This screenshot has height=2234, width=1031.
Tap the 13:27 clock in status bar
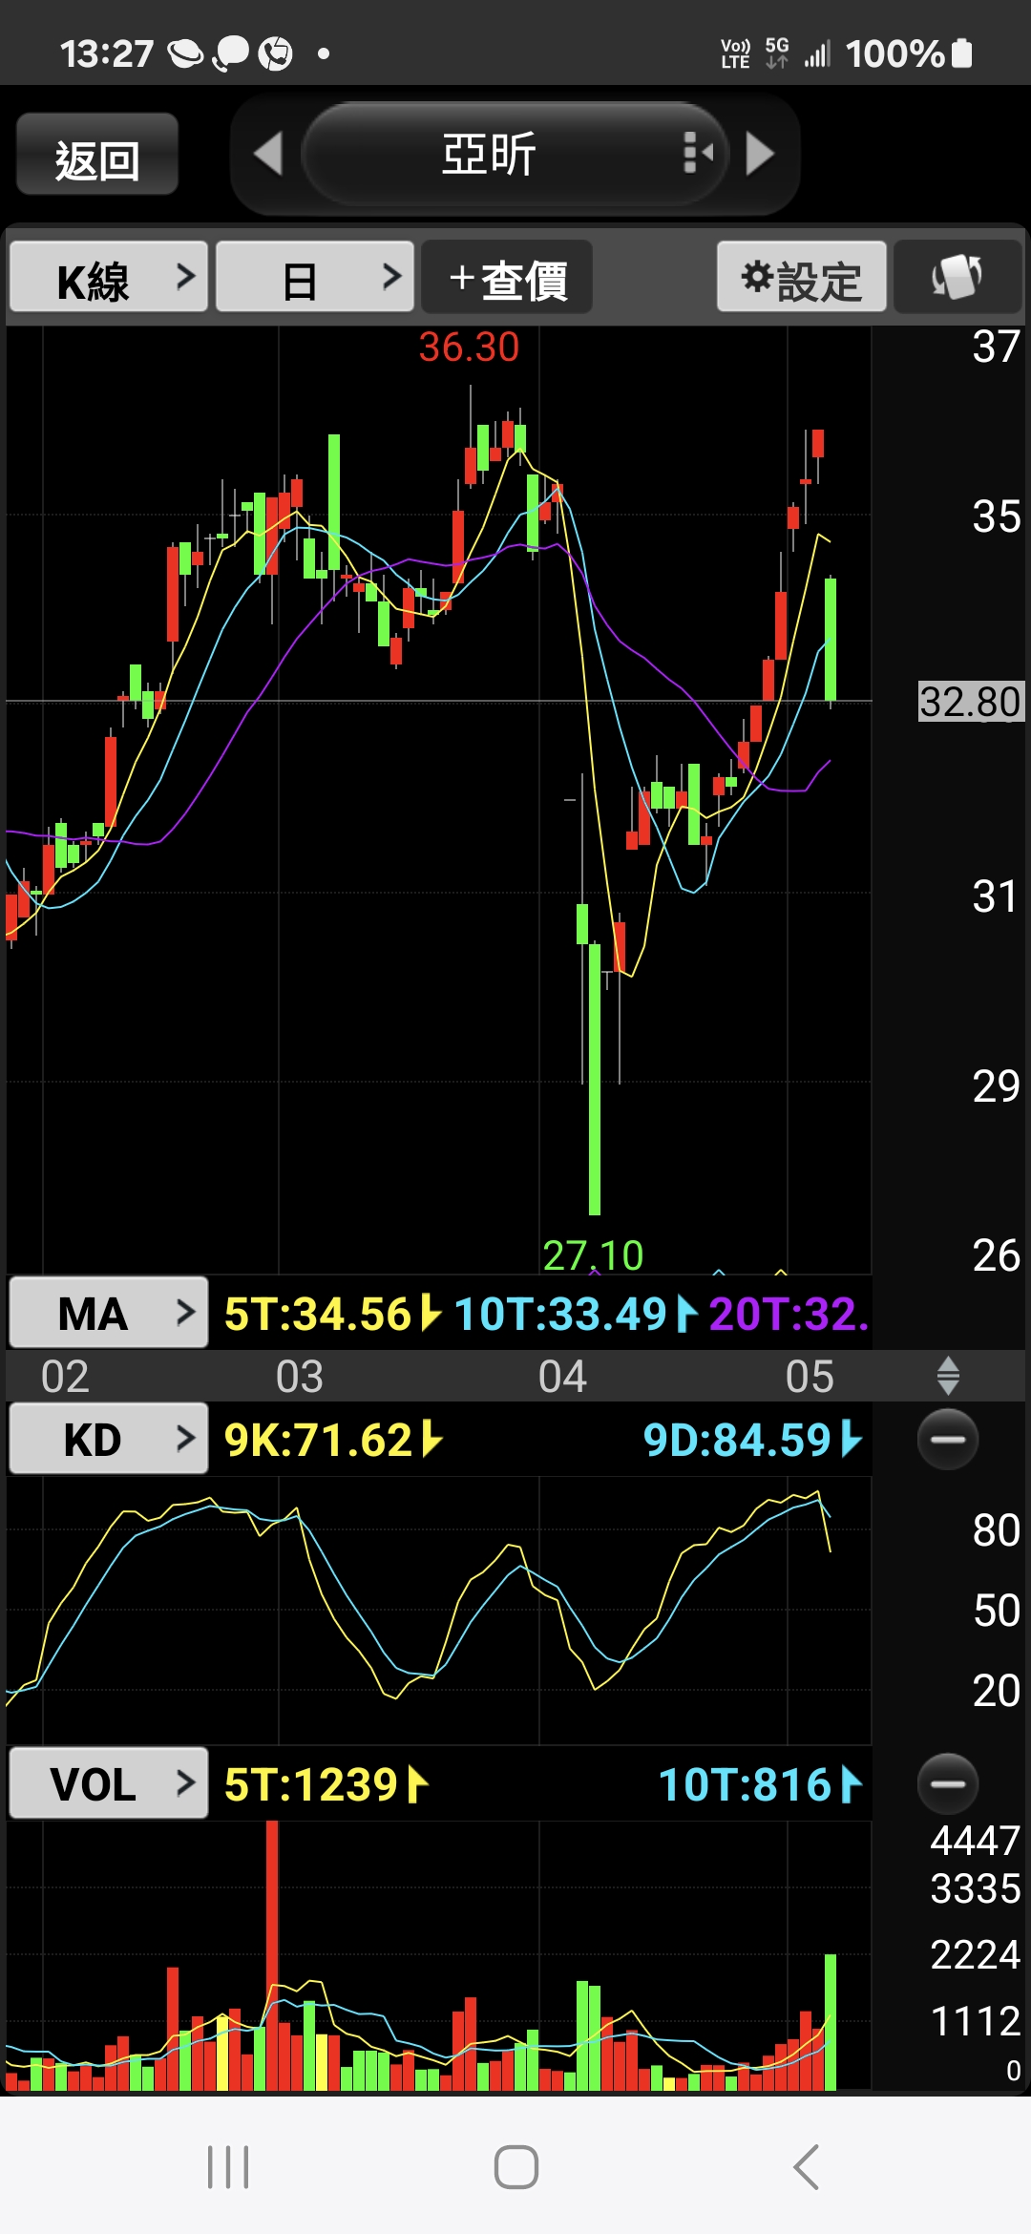click(x=106, y=53)
